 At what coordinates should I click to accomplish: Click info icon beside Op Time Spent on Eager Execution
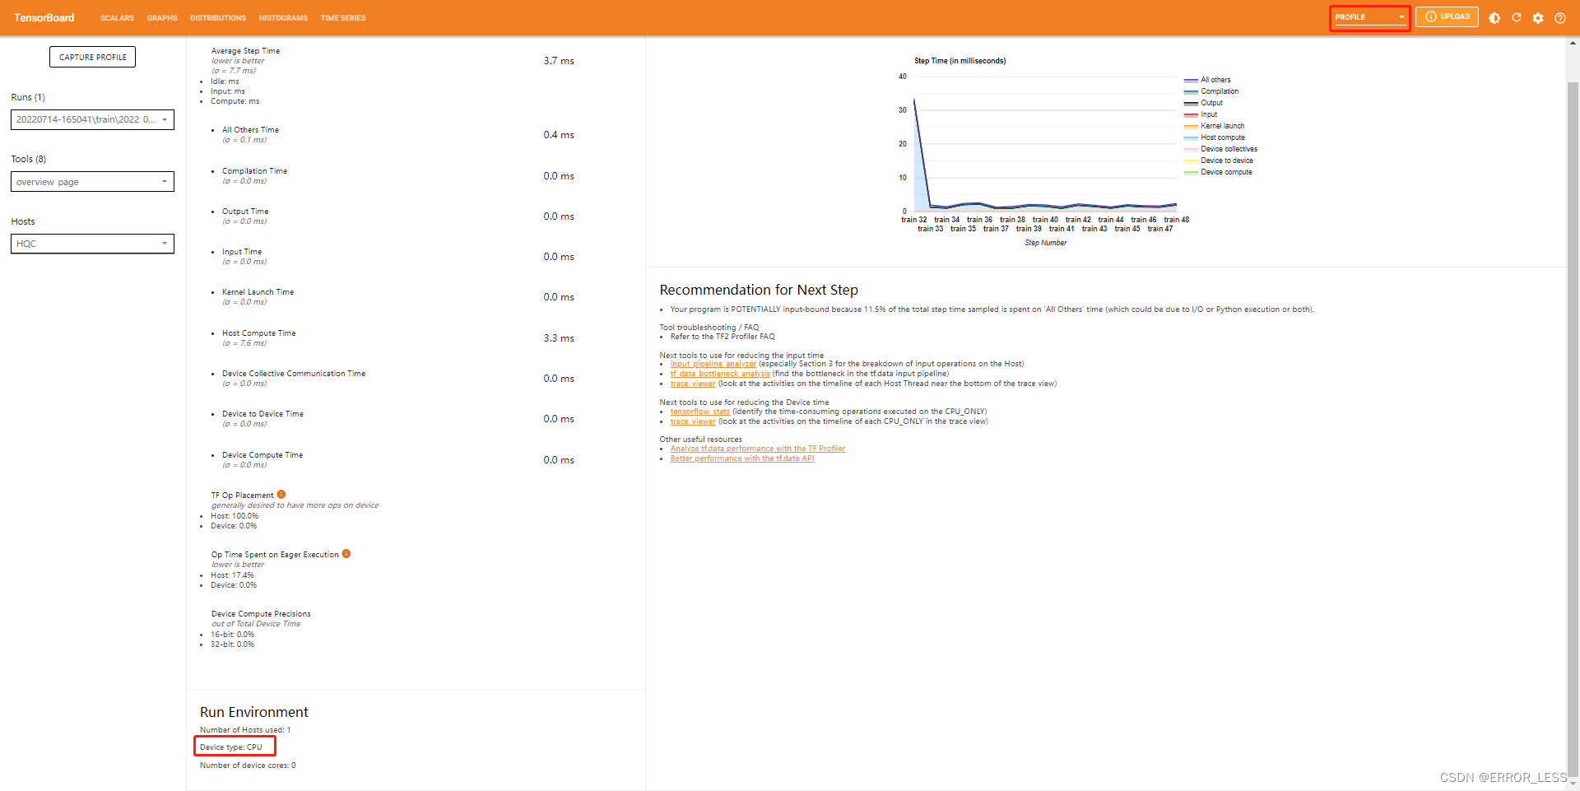coord(346,554)
